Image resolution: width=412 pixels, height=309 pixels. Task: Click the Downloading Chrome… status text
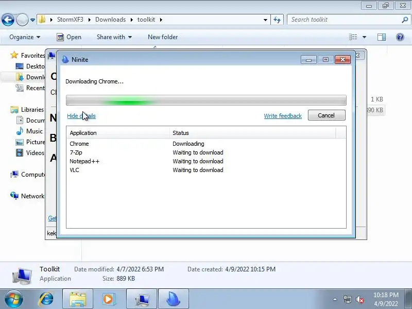coord(94,81)
